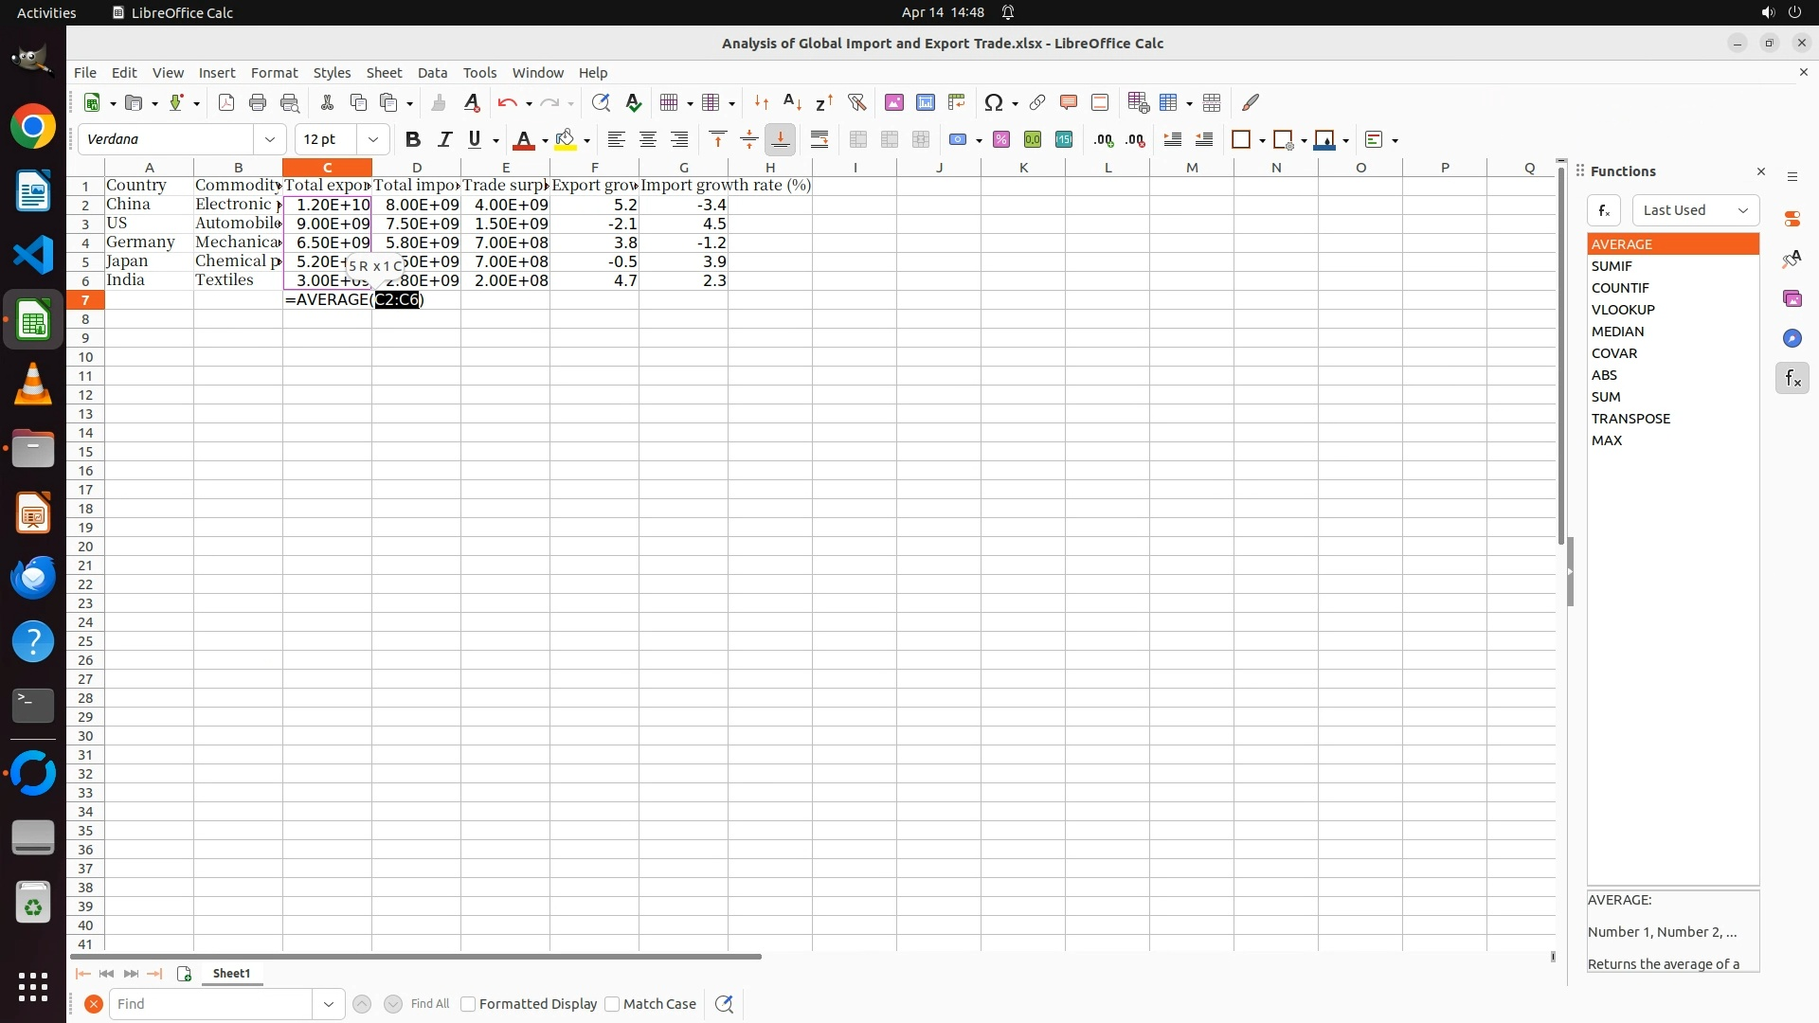Viewport: 1819px width, 1023px height.
Task: Enable the Formatted Display checkbox
Action: 468,1004
